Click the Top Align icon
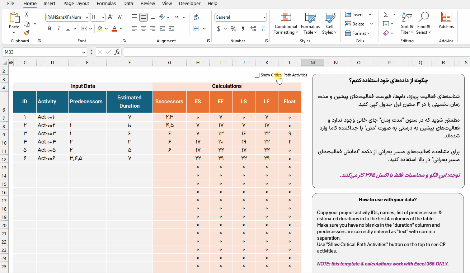470x273 pixels. [x=134, y=17]
